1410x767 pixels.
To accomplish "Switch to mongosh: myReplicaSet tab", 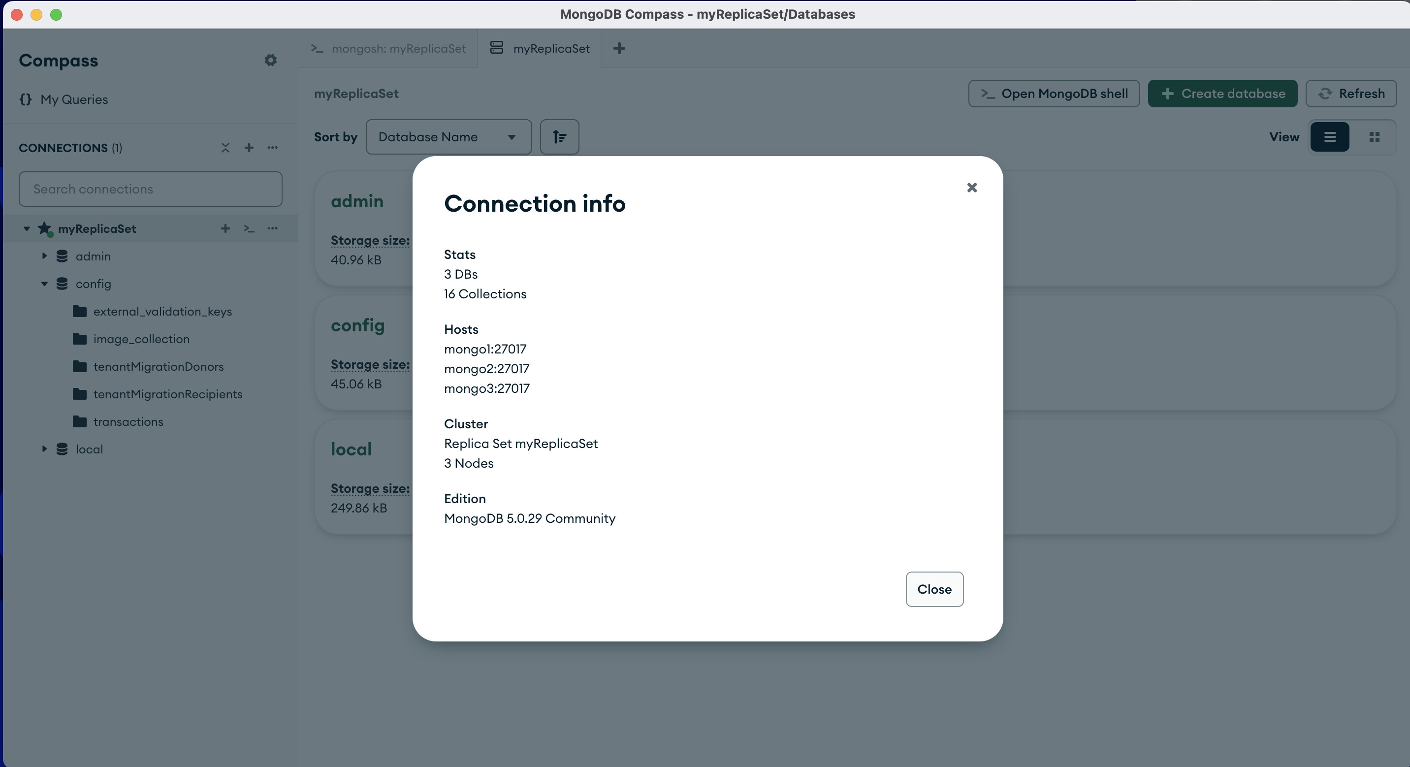I will [388, 49].
